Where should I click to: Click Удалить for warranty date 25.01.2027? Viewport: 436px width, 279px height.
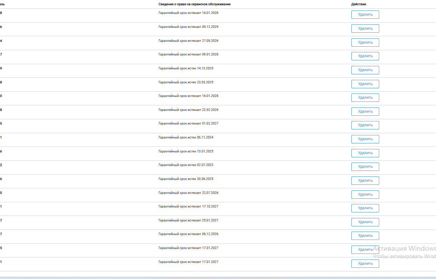(x=365, y=222)
